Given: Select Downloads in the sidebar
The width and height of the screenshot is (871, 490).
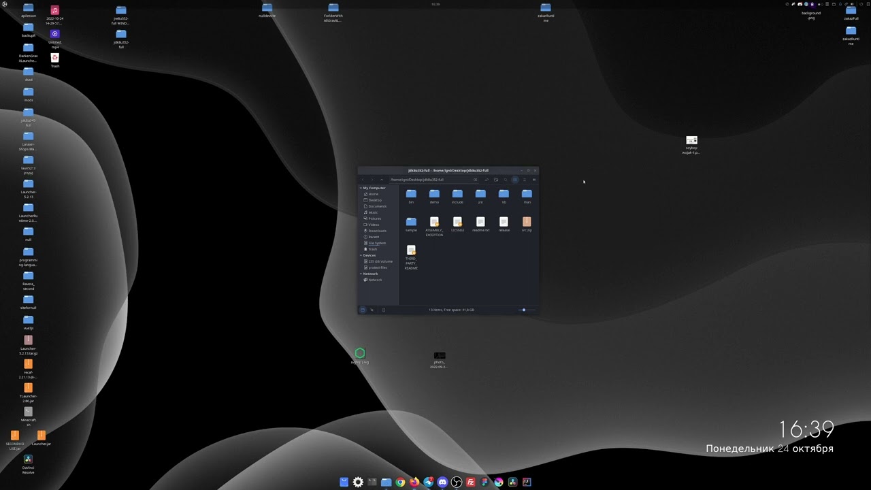Looking at the screenshot, I should [x=377, y=231].
